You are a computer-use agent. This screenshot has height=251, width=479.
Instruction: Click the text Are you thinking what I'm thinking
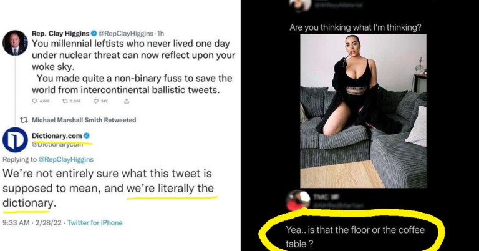click(356, 27)
